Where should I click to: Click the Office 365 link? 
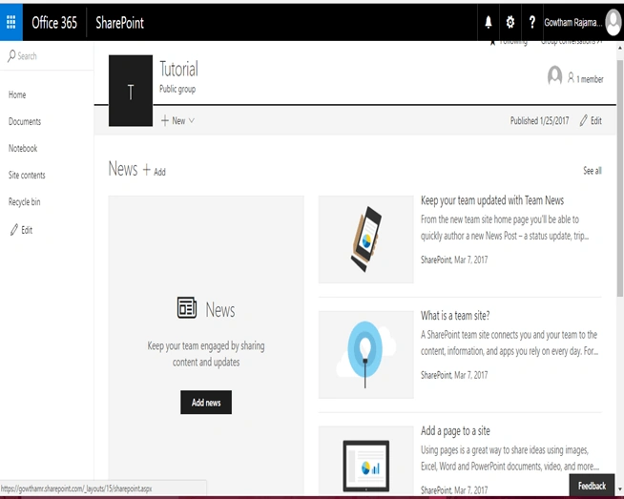54,23
